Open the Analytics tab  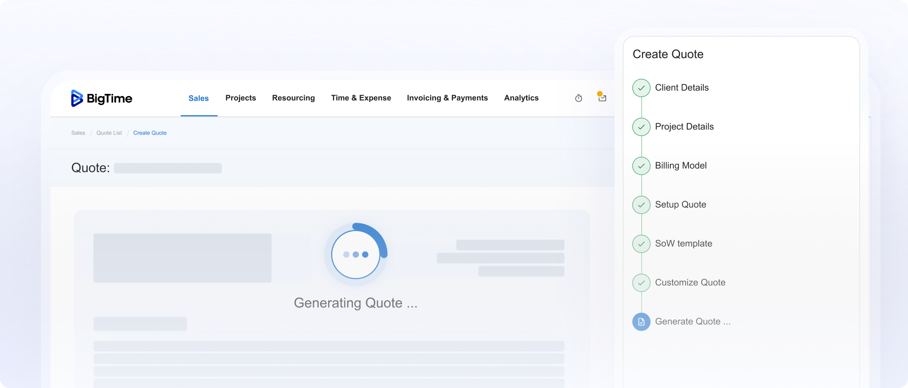pyautogui.click(x=521, y=98)
